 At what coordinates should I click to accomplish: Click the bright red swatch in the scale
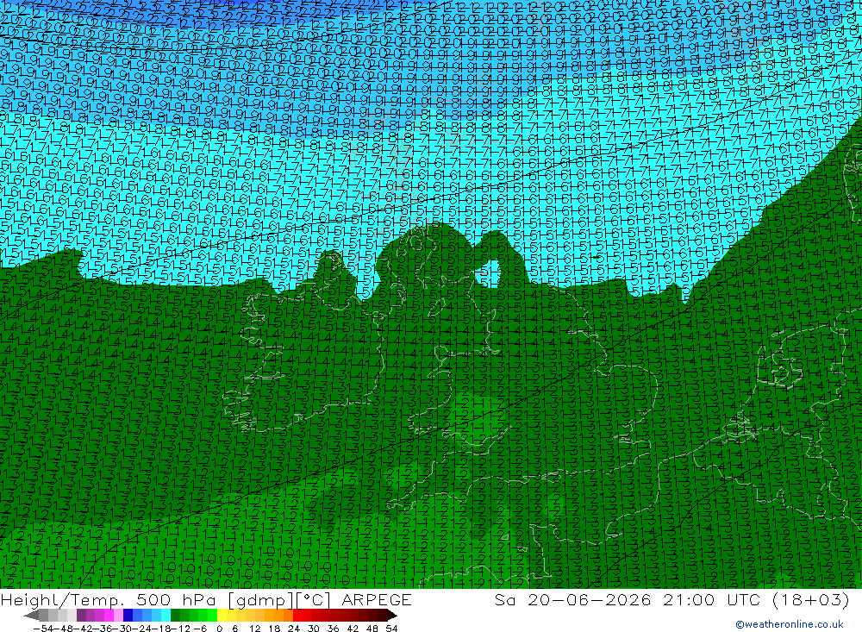click(x=297, y=615)
